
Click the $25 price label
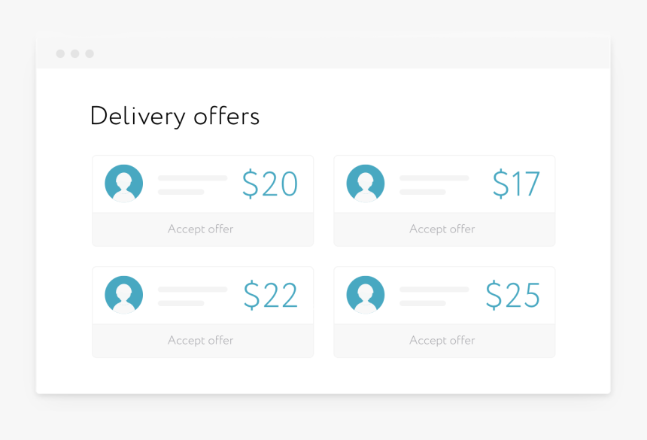pos(513,296)
